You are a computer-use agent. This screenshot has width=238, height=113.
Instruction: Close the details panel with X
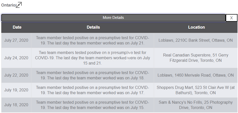coord(231,18)
